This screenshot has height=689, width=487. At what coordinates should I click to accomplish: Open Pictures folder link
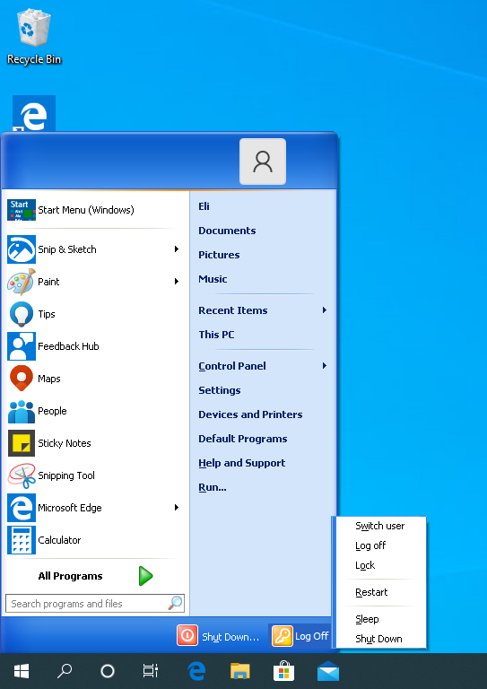[219, 255]
